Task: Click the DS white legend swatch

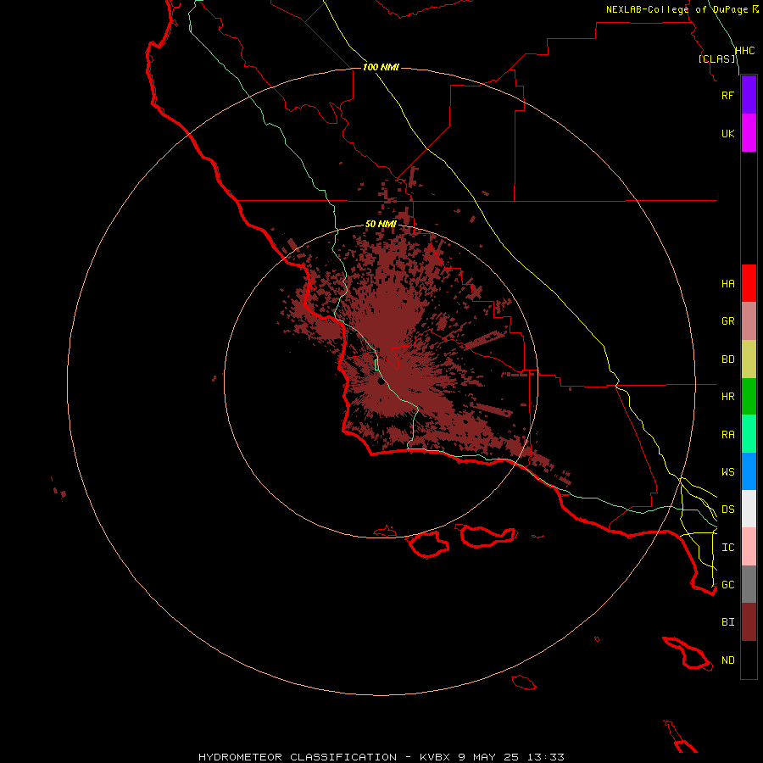Action: coord(749,509)
